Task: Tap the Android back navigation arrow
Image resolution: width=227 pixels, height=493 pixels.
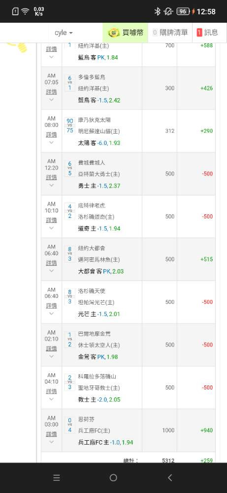Action: point(170,478)
